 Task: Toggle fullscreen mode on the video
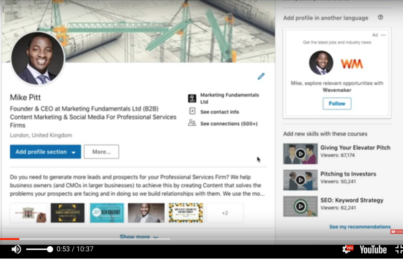click(399, 249)
